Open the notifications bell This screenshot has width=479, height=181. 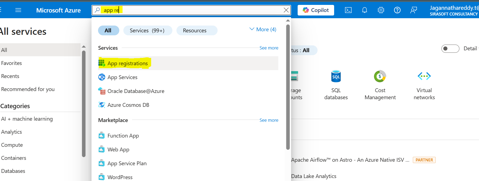click(364, 10)
